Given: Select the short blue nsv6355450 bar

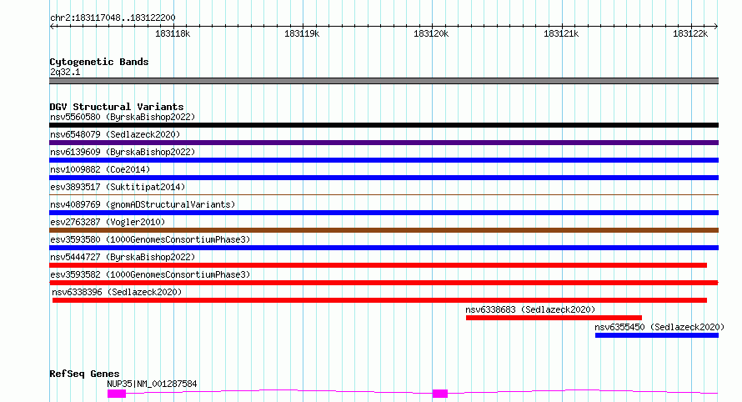Looking at the screenshot, I should 657,335.
